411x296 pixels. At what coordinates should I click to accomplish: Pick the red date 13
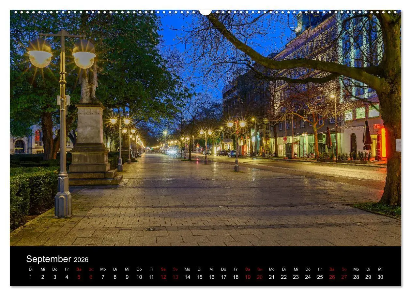click(175, 277)
